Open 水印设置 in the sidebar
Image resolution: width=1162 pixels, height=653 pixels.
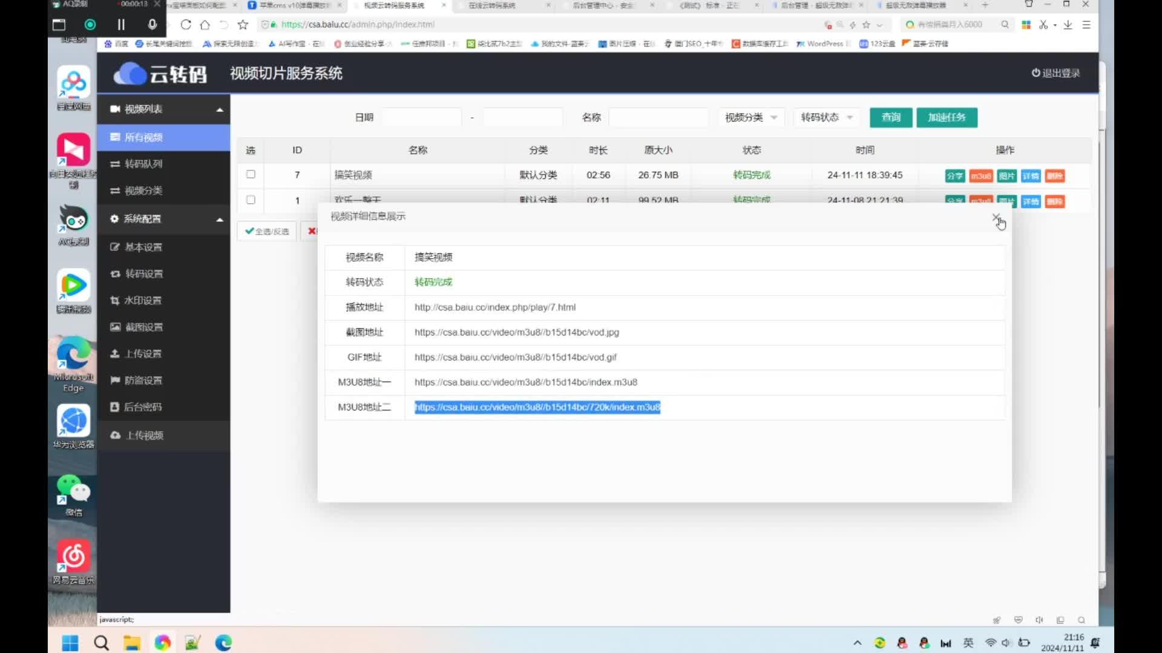tap(143, 300)
